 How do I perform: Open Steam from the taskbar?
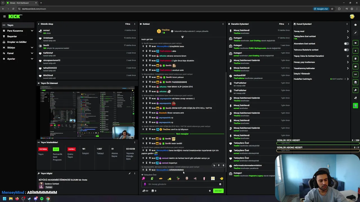click(x=29, y=199)
